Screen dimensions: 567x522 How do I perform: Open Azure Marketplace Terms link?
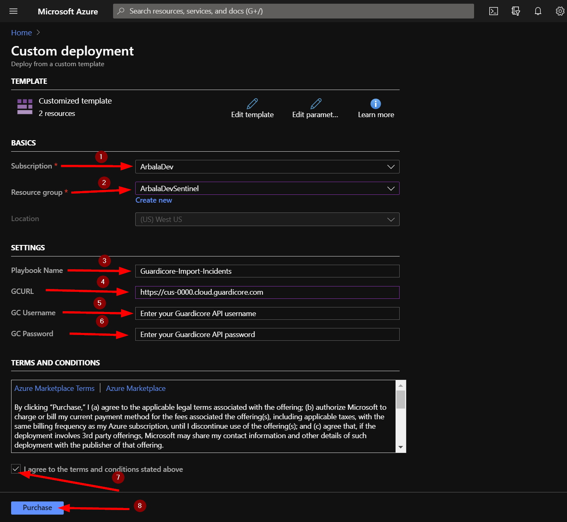tap(54, 388)
